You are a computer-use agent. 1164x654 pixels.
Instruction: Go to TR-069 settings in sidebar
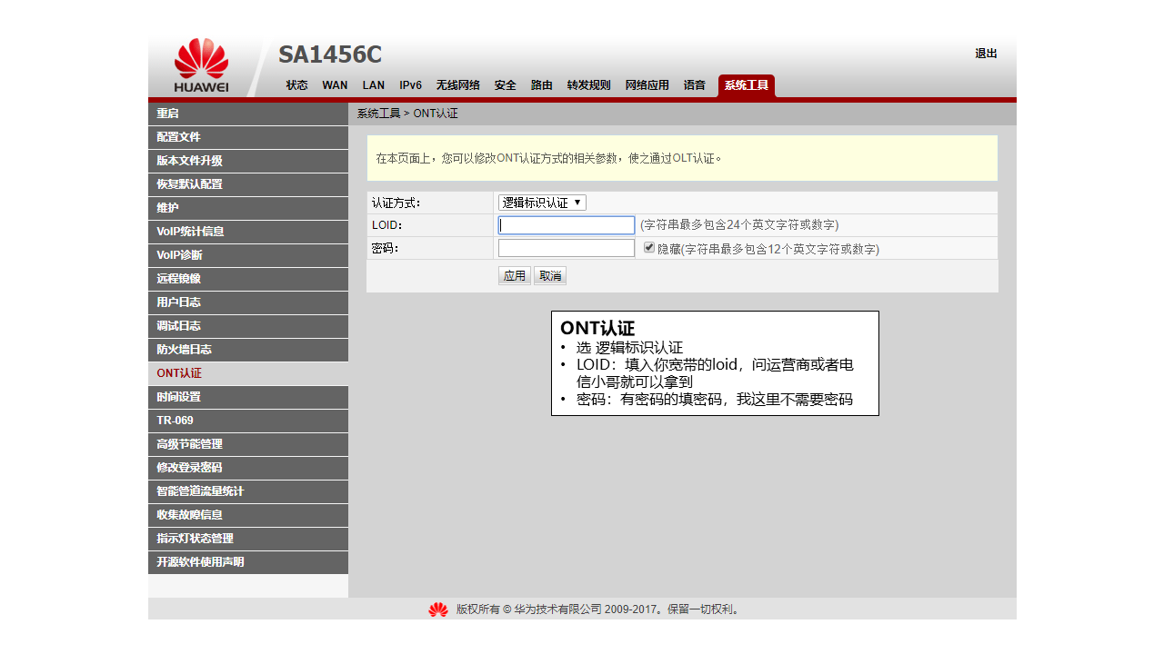pyautogui.click(x=247, y=421)
